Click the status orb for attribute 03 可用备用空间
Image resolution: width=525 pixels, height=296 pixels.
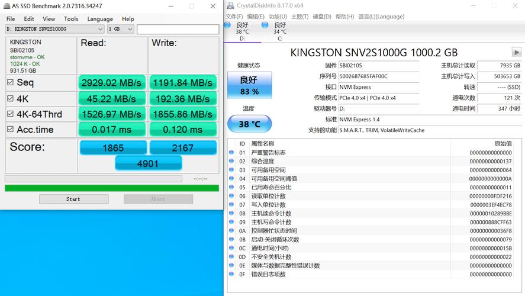coord(231,170)
